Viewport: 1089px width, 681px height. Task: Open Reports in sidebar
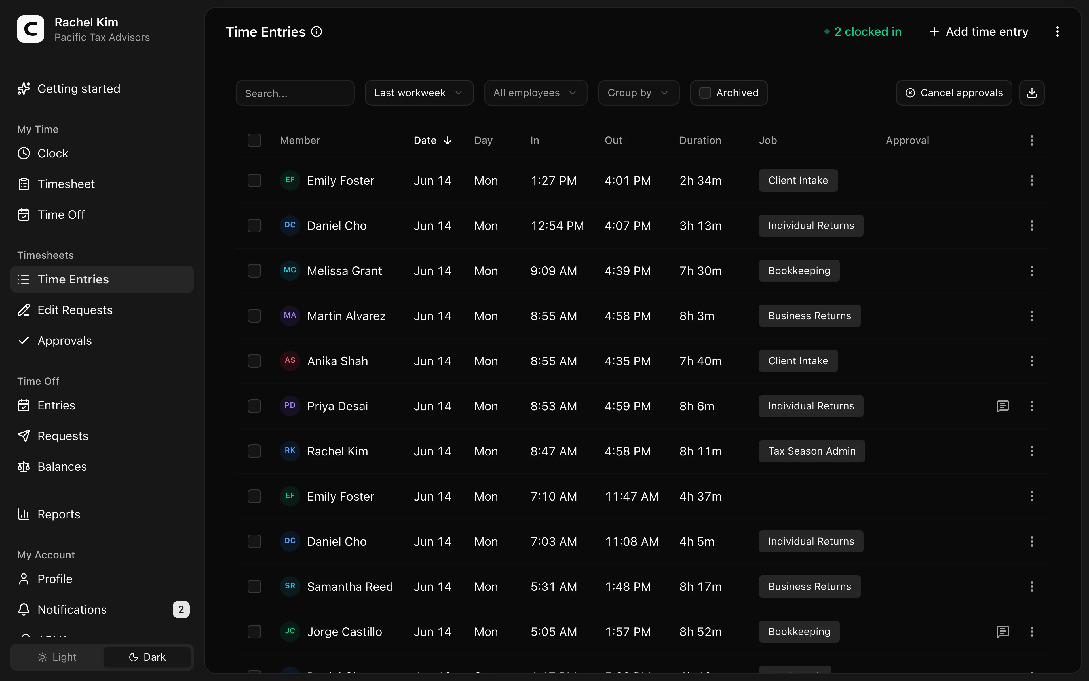coord(102,514)
